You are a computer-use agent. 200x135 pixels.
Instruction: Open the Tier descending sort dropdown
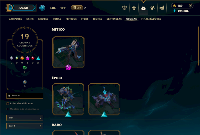(x=25, y=126)
